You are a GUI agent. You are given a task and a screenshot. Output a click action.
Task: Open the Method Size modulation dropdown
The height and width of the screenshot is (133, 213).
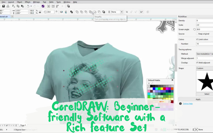click(x=204, y=54)
